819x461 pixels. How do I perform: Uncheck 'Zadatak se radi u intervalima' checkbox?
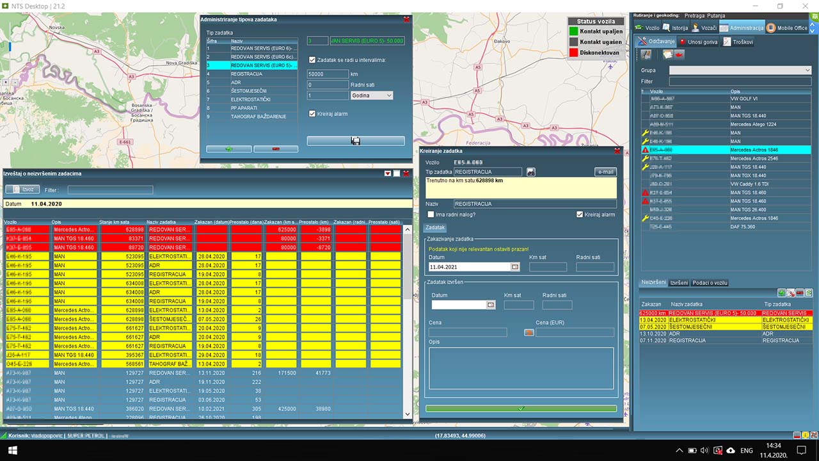(x=312, y=60)
